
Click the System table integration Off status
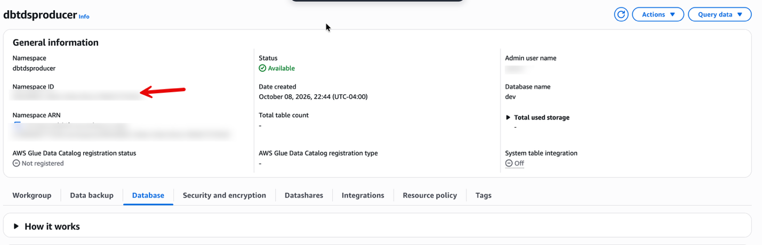click(x=515, y=164)
